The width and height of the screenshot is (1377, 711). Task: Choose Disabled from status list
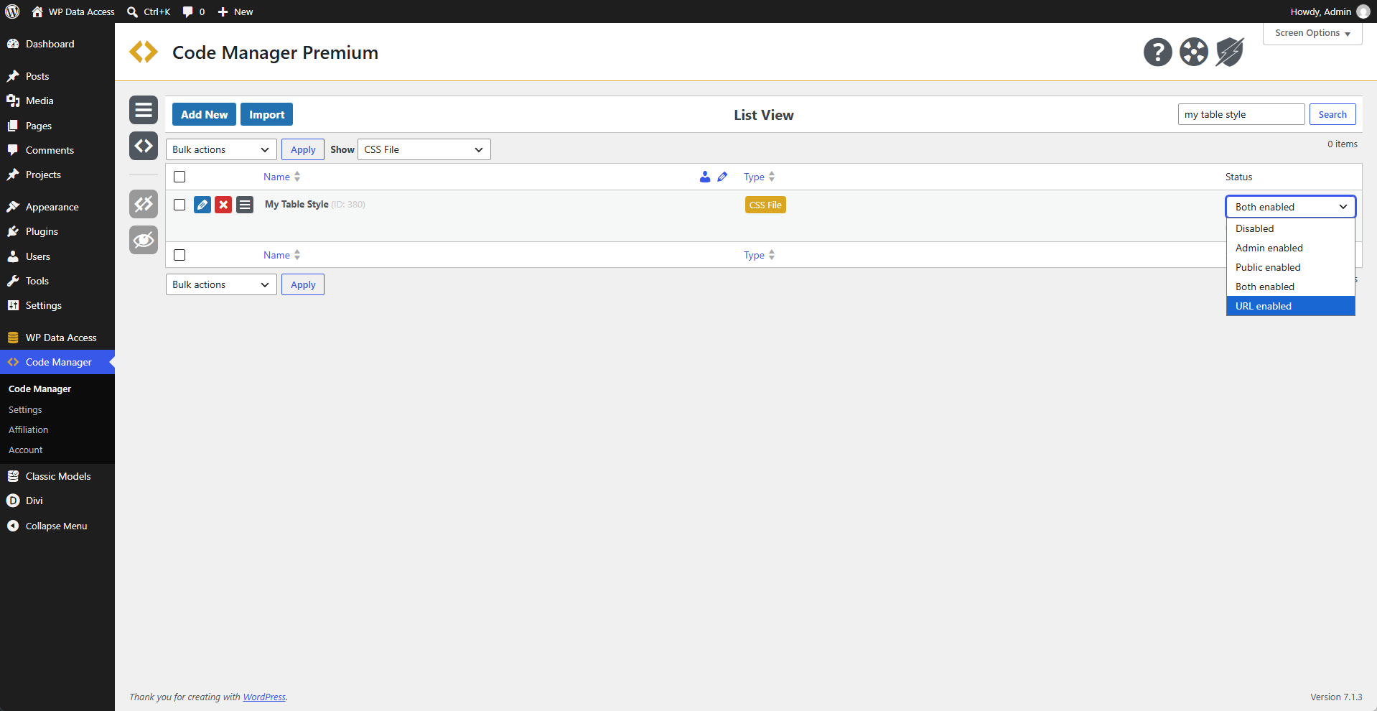click(x=1290, y=228)
